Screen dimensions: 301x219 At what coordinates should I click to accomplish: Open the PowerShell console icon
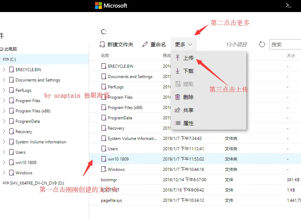point(288,6)
